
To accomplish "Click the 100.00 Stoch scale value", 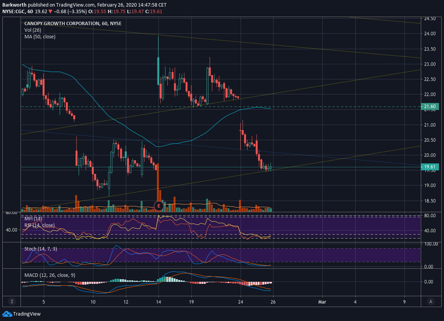I will click(431, 244).
